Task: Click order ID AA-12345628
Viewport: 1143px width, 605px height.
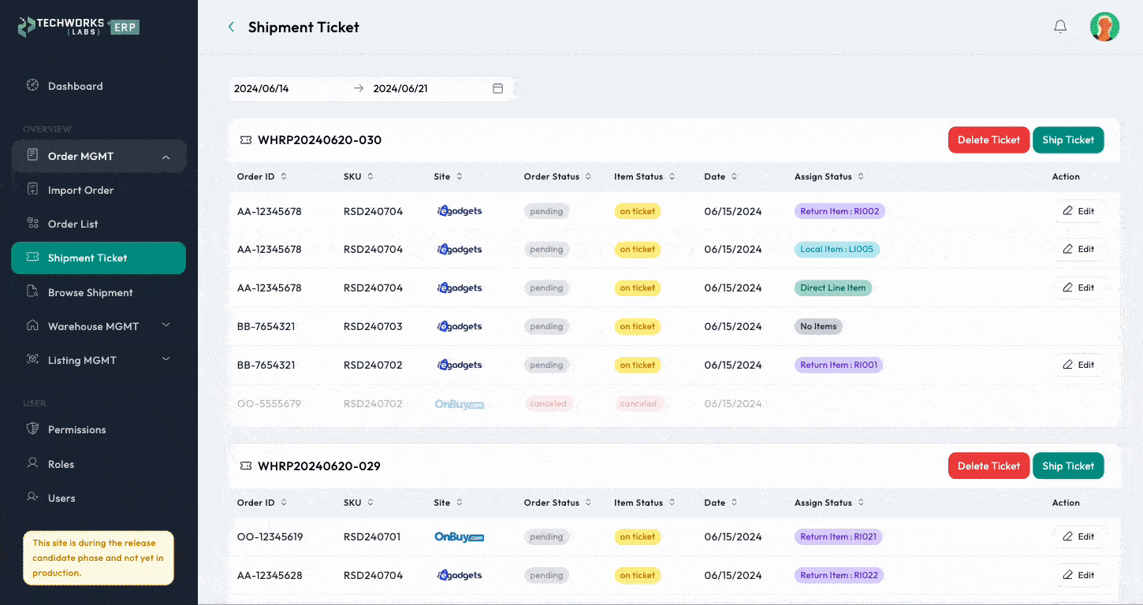Action: [270, 575]
